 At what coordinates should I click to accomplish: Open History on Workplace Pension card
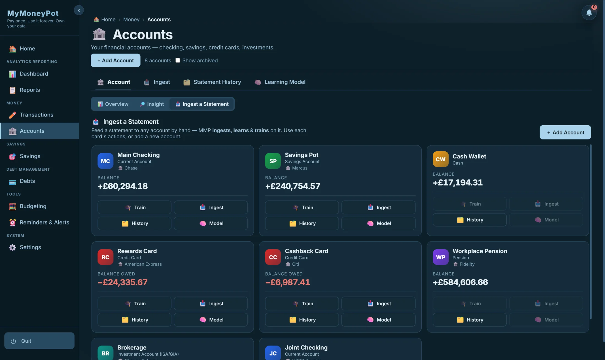[470, 320]
